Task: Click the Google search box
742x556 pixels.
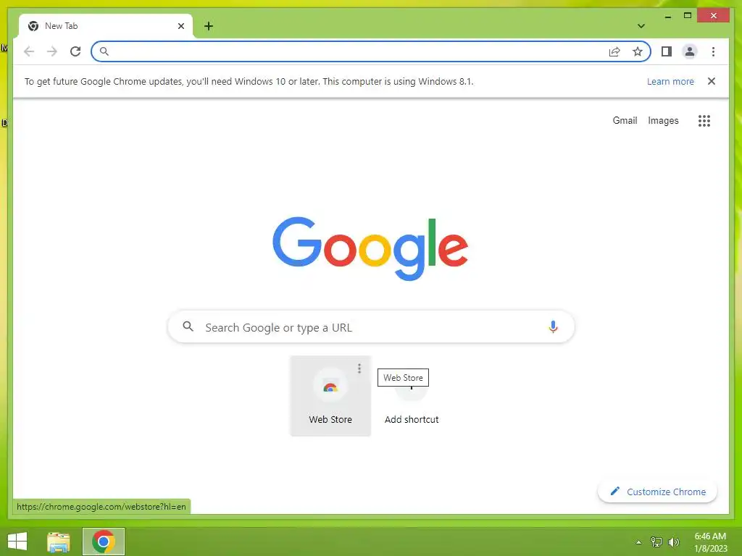Action: pos(371,327)
